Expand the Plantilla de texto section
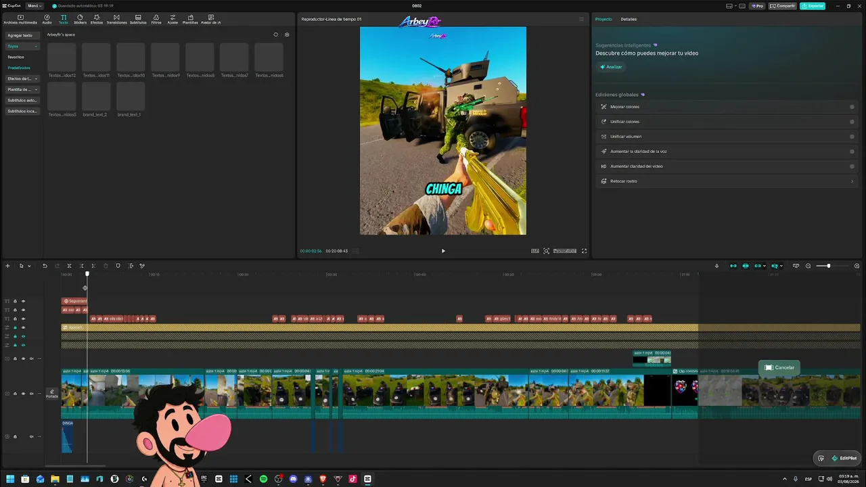 coord(22,89)
